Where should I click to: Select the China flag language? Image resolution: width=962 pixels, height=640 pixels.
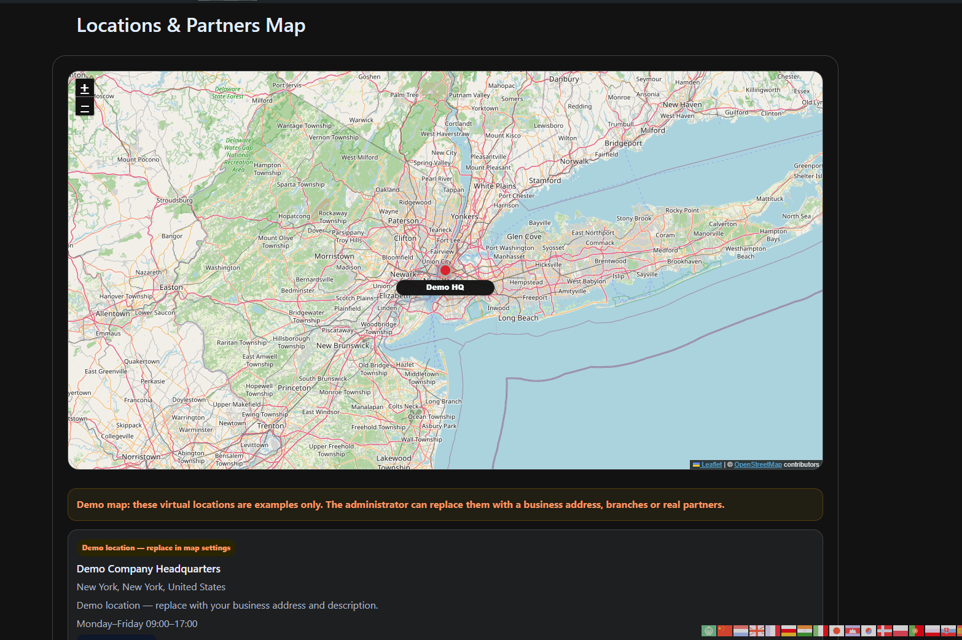click(725, 631)
